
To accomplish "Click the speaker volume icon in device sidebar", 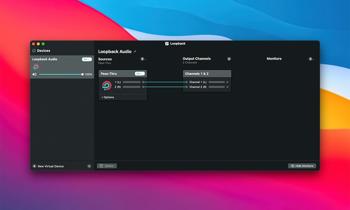I will pos(34,74).
